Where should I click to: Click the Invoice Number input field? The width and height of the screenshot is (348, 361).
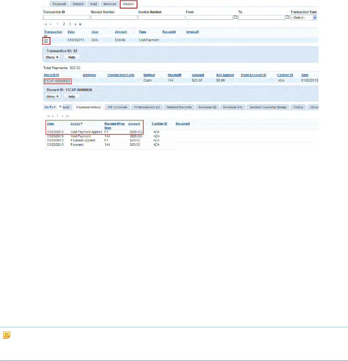[x=162, y=18]
